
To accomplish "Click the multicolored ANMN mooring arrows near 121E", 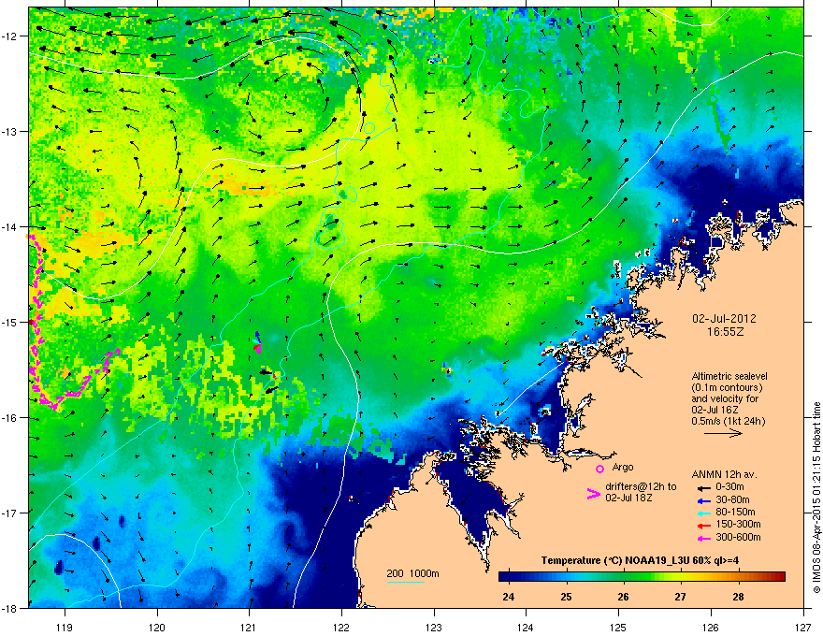I will pyautogui.click(x=257, y=341).
